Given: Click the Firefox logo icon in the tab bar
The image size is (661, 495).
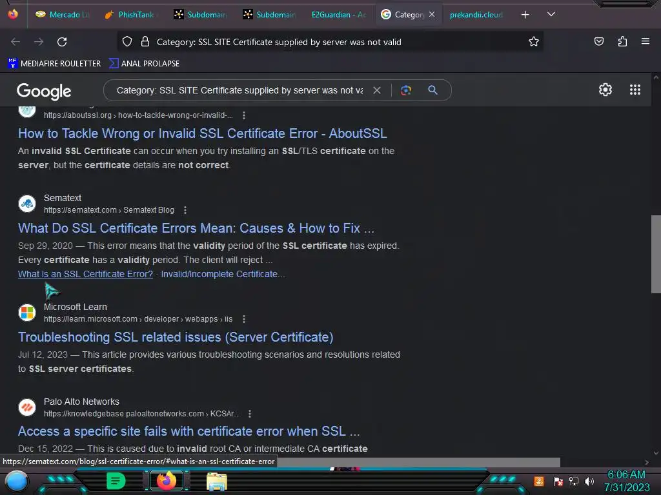Looking at the screenshot, I should 13,14.
